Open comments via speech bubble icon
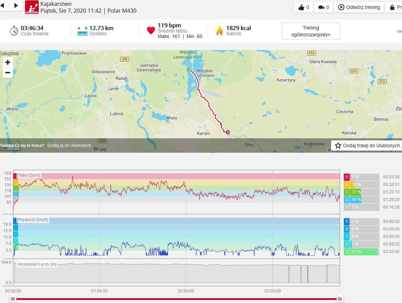The width and height of the screenshot is (402, 303). (323, 7)
